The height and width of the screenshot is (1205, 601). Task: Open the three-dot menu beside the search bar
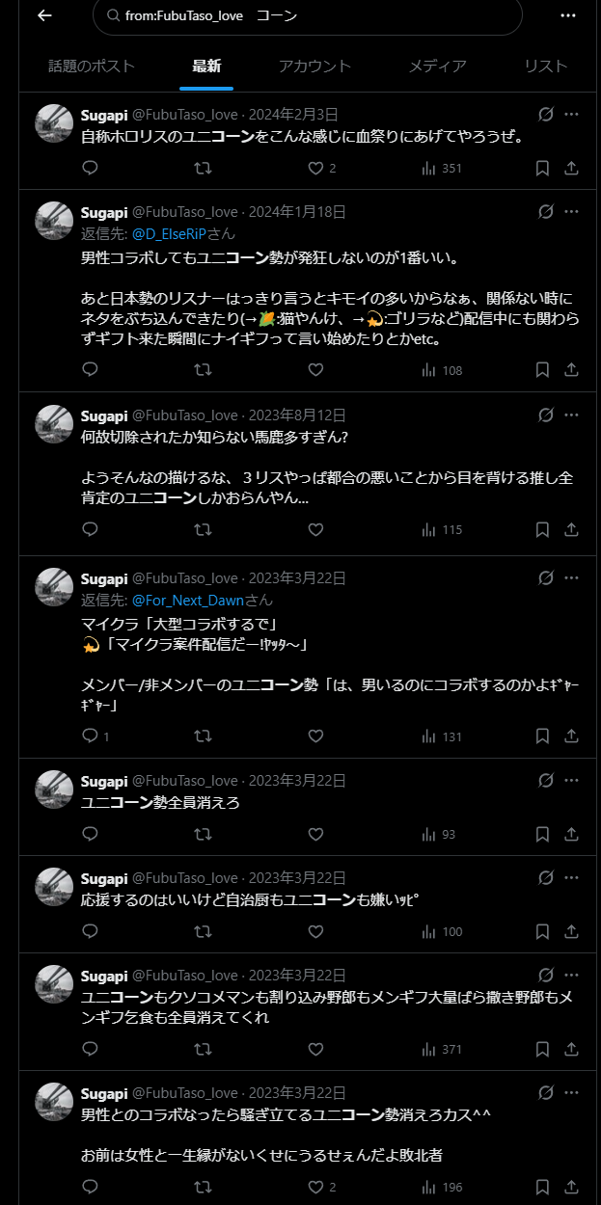pyautogui.click(x=568, y=15)
